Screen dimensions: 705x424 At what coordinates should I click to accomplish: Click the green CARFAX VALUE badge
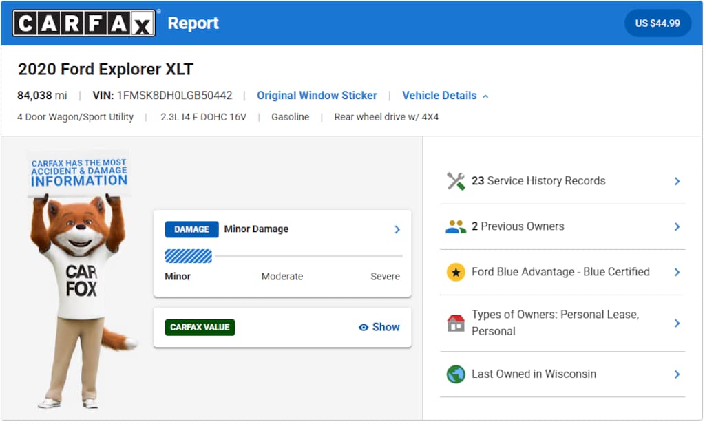point(200,327)
